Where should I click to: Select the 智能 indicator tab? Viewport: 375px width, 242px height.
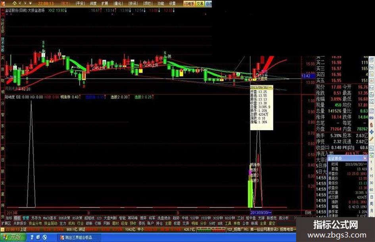click(122, 218)
